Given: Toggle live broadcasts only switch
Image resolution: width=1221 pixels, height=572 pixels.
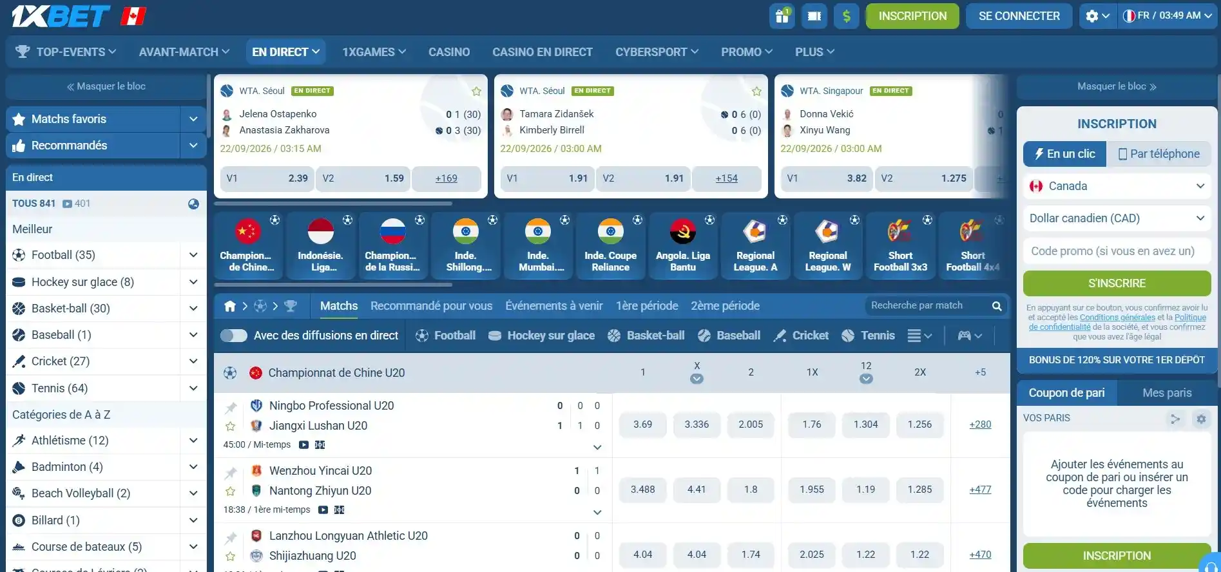Looking at the screenshot, I should (234, 336).
